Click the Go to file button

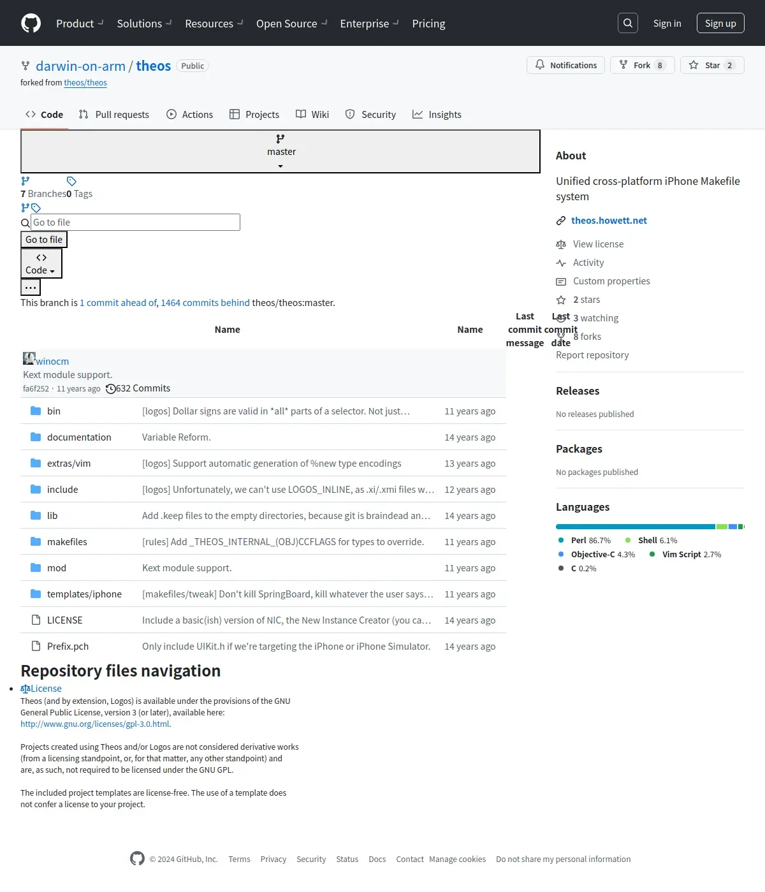point(44,240)
